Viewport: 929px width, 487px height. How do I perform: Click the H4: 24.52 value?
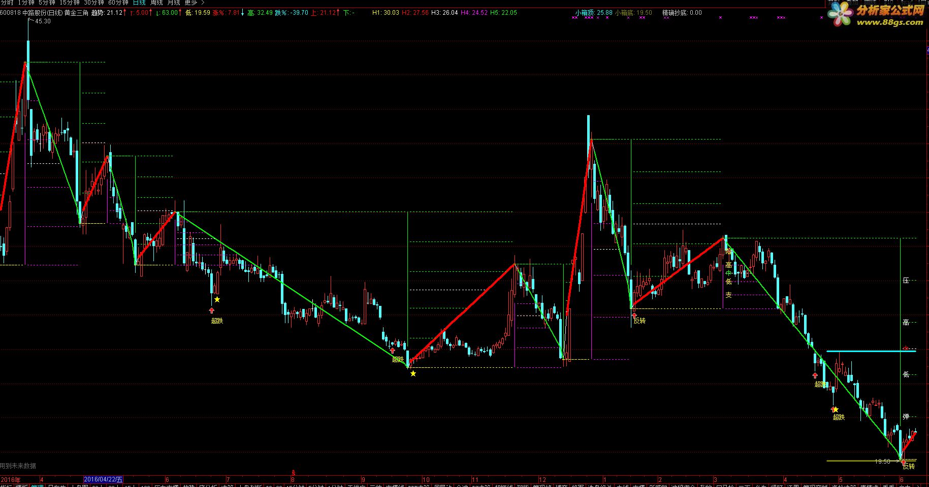[474, 13]
